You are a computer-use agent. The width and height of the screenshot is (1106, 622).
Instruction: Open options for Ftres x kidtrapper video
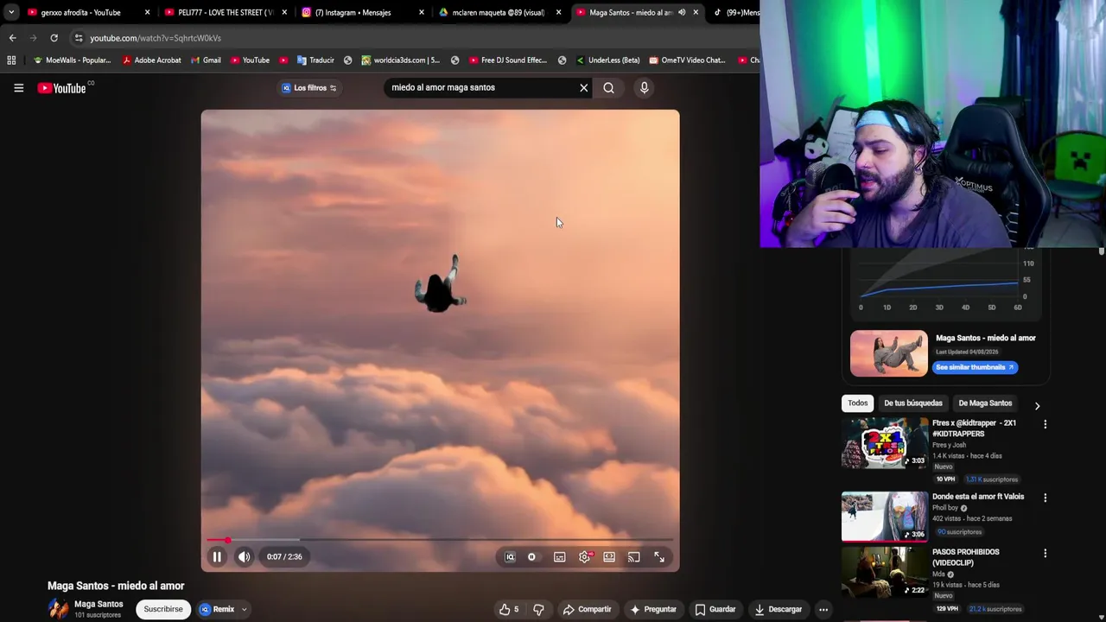point(1045,424)
